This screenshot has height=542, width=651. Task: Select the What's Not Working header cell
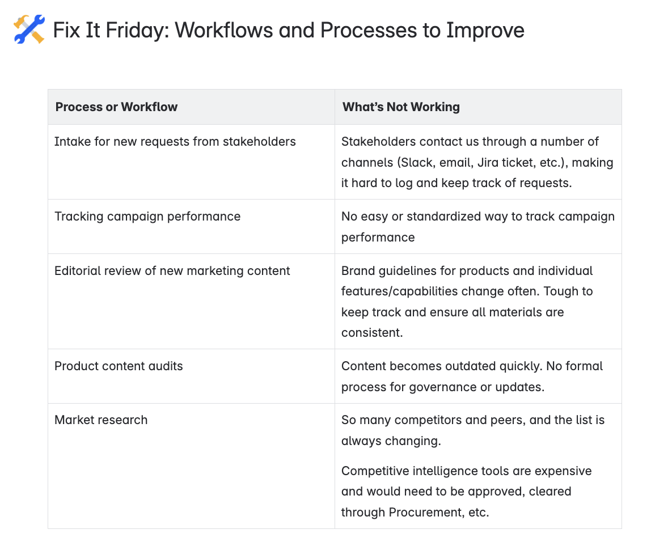(x=478, y=107)
